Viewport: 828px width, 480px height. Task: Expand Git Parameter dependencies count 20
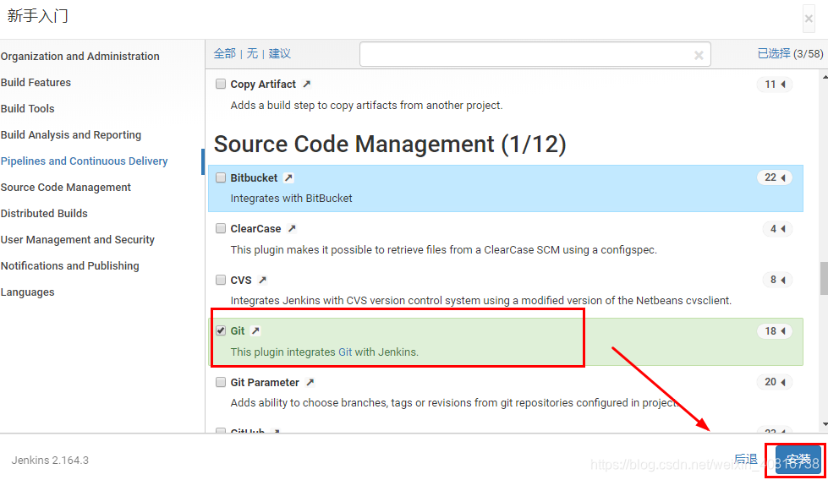[775, 382]
